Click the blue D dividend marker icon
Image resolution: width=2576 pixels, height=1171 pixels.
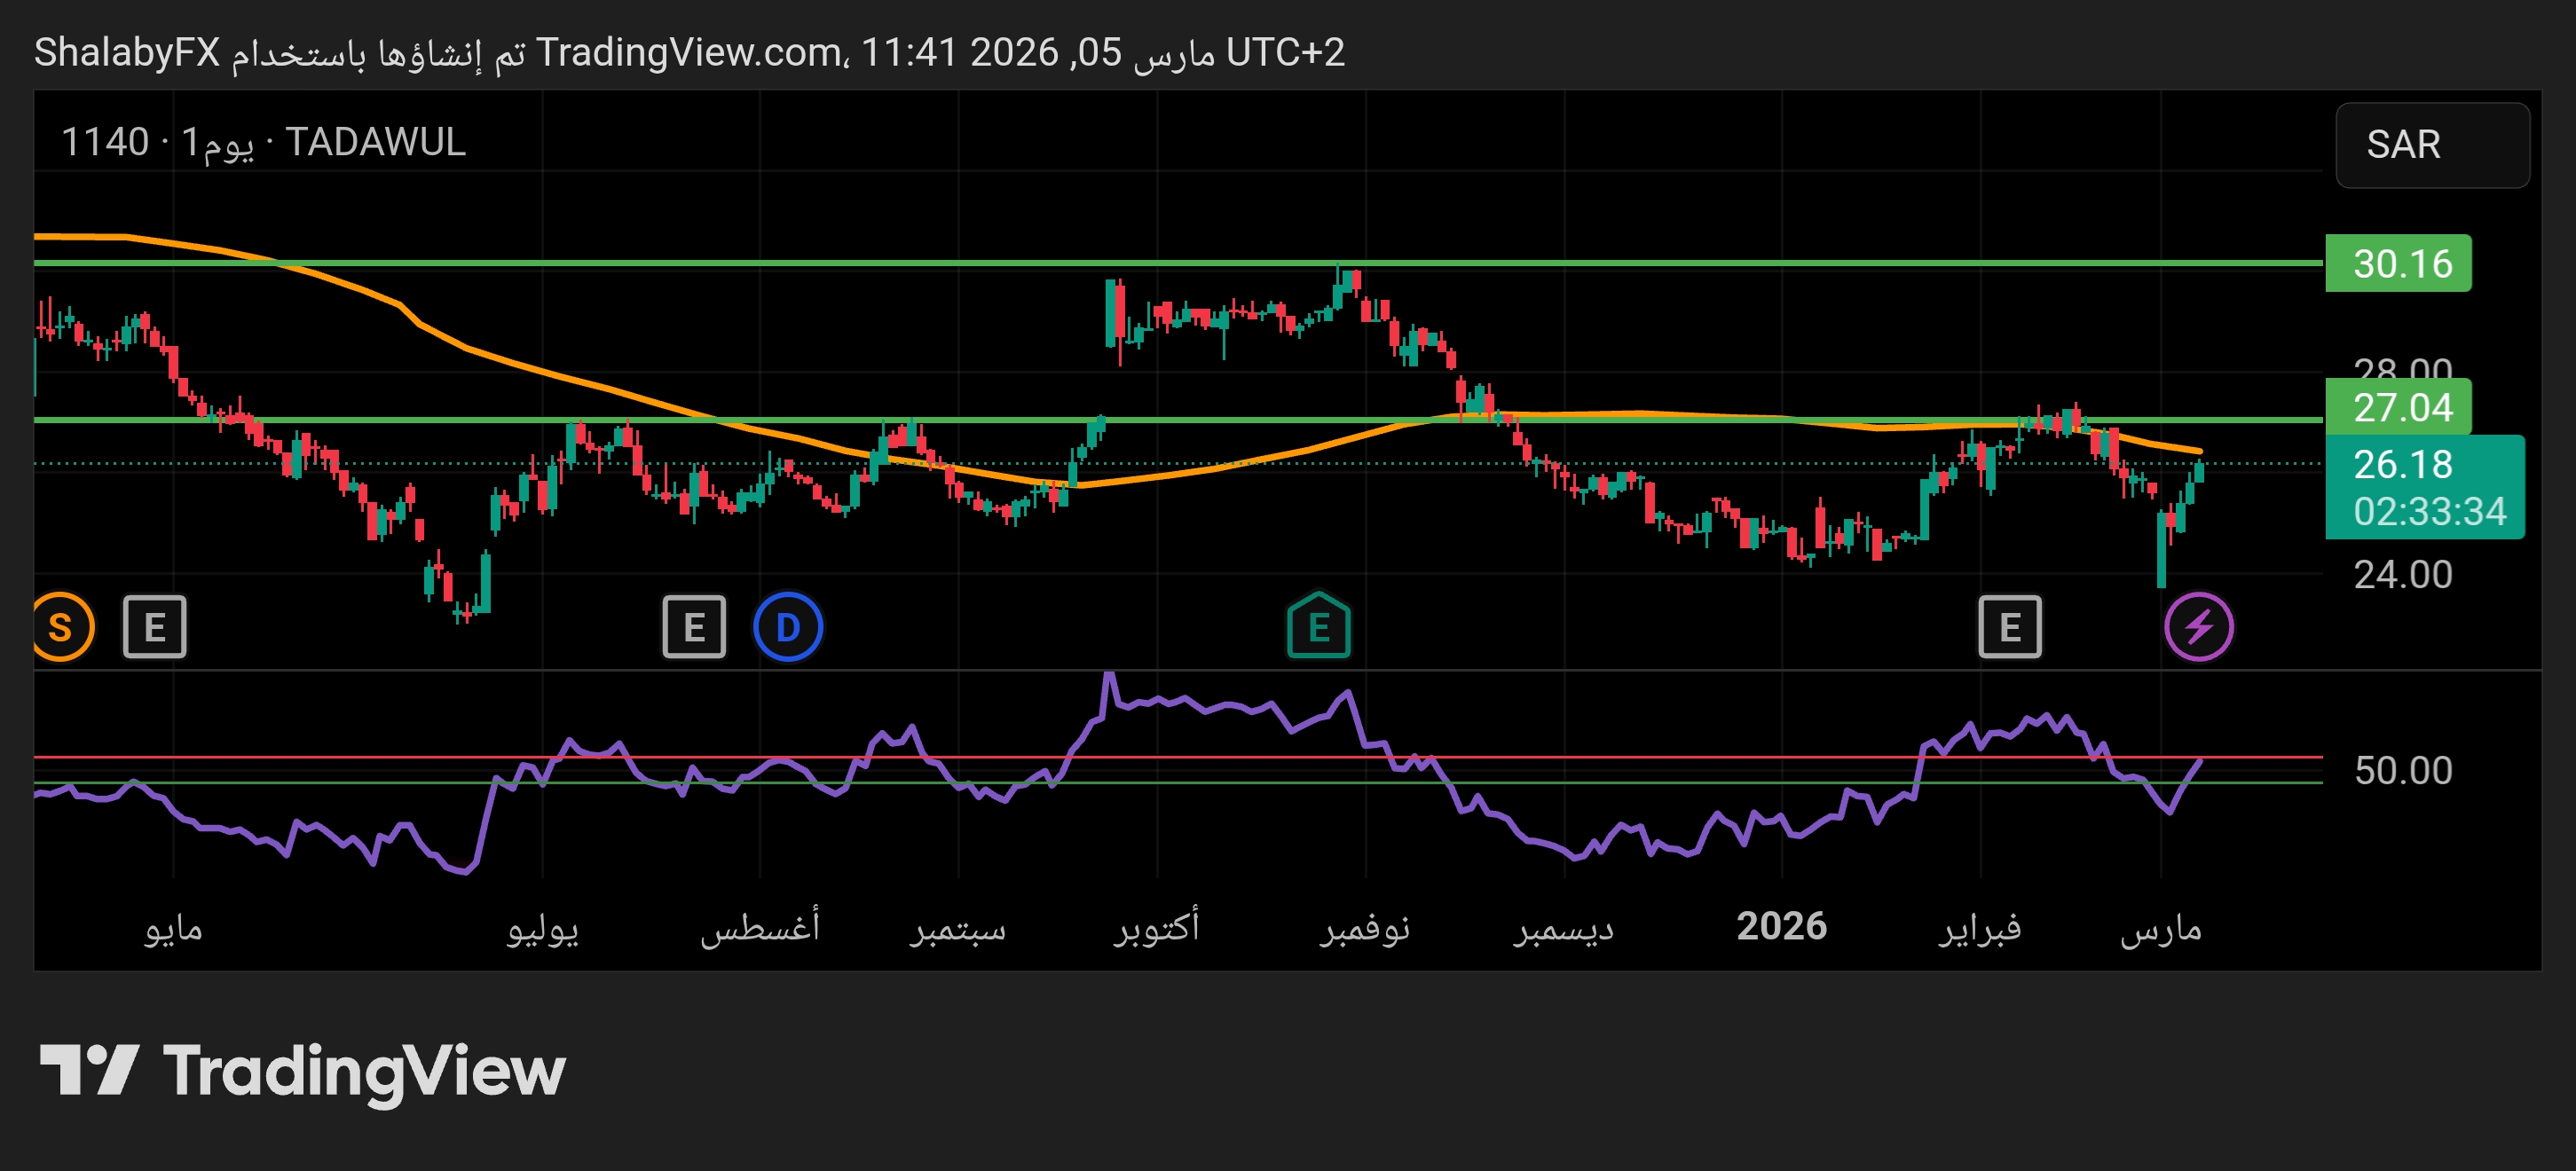click(x=788, y=628)
